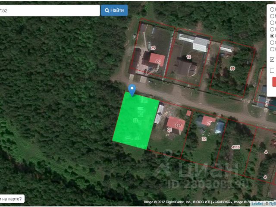Viewport: 276px width, 207px height.
Task: Enable the unchecked overlay checkbox
Action: pos(272,71)
